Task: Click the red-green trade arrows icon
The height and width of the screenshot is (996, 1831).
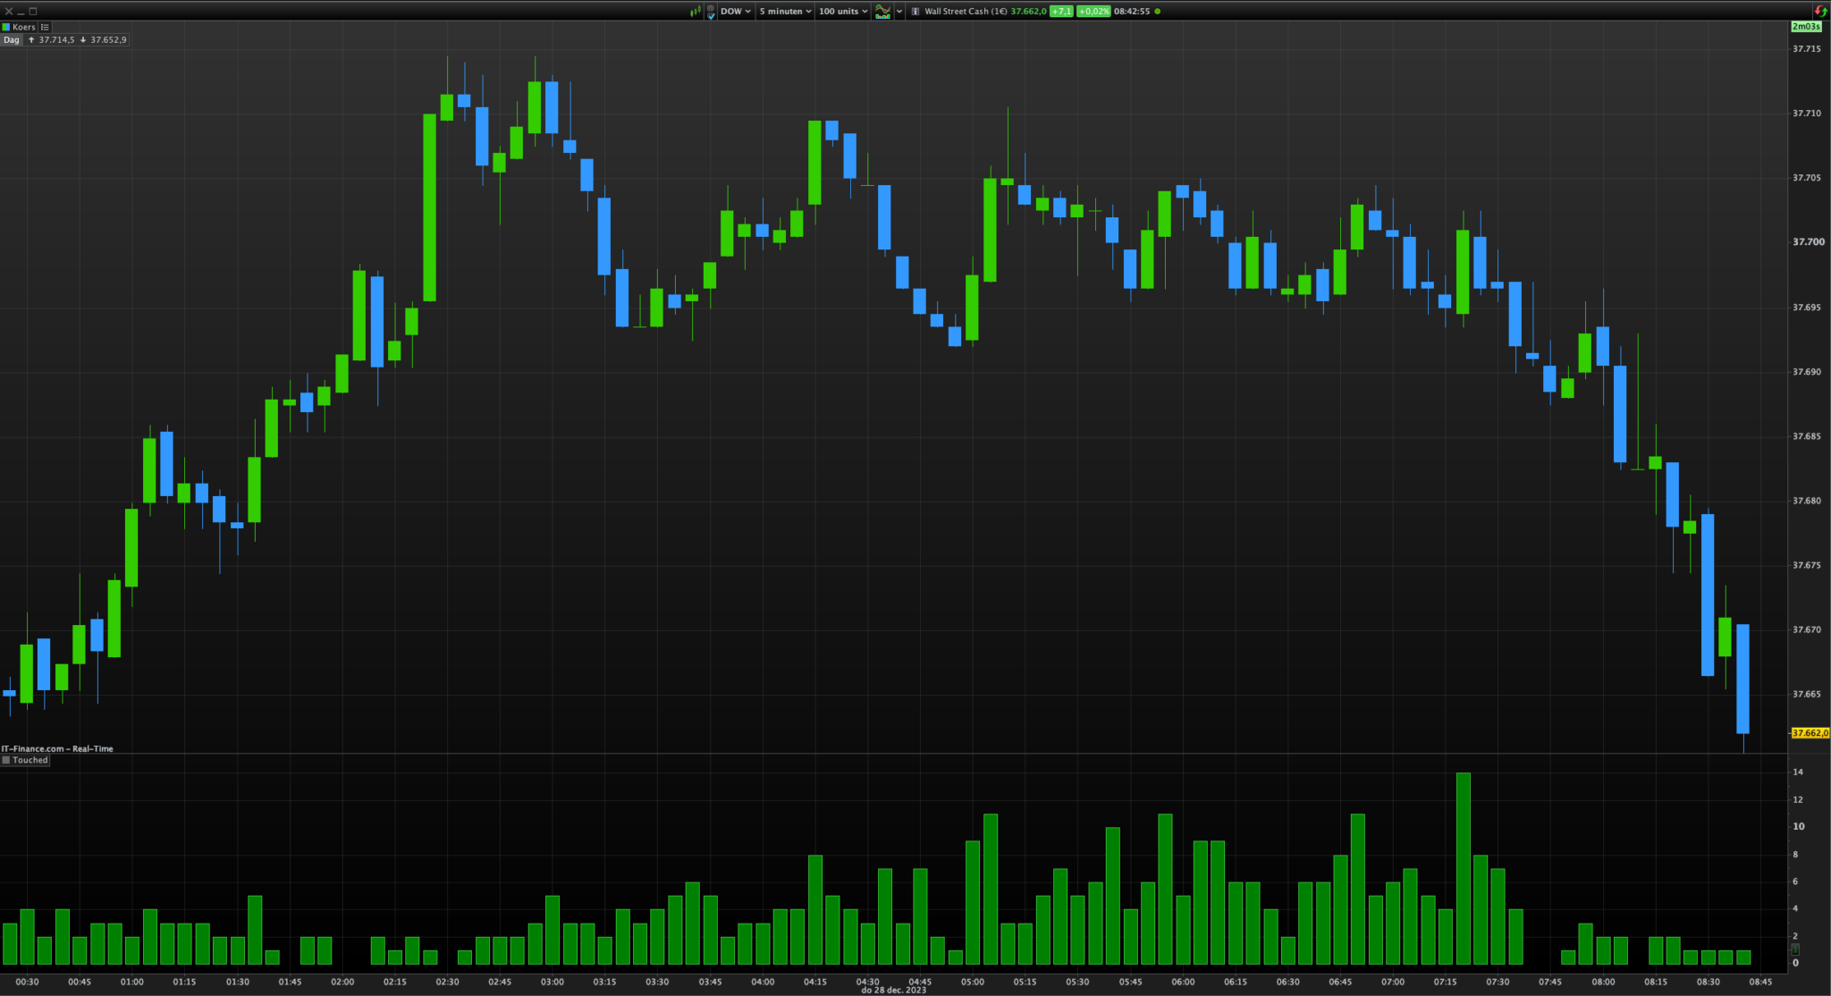Action: coord(1820,12)
